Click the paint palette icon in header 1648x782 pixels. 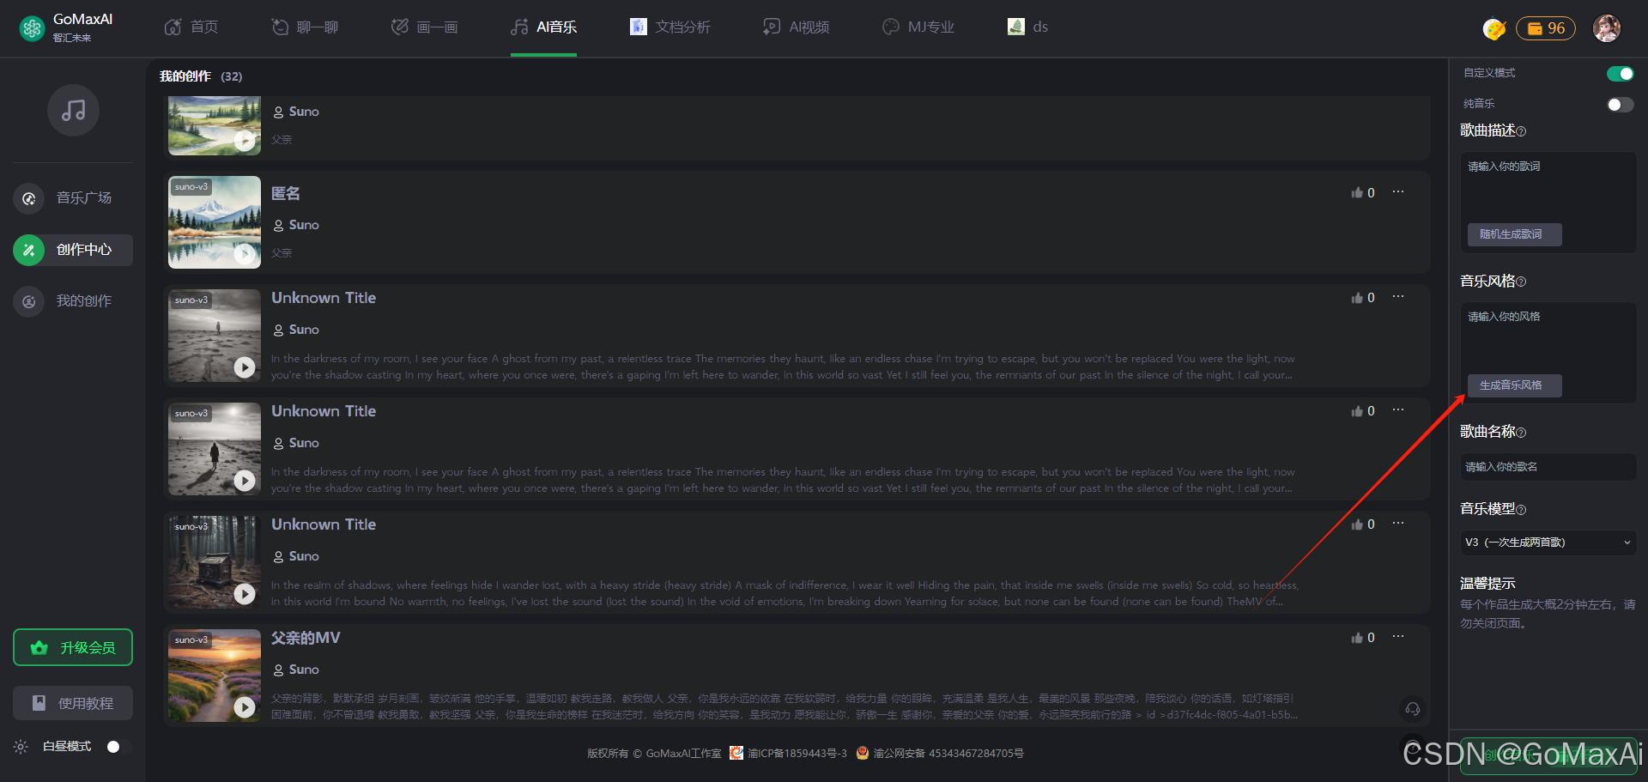[x=1494, y=28]
